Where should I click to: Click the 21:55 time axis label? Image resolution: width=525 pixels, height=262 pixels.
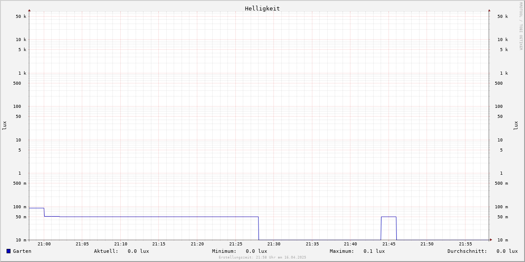pyautogui.click(x=465, y=244)
